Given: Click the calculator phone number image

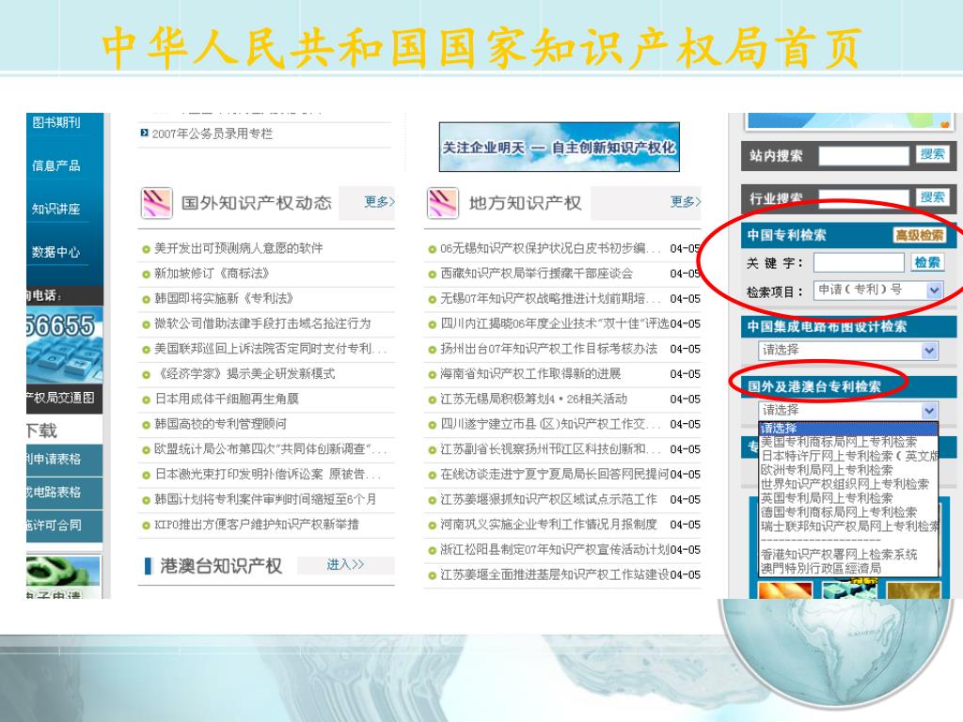Looking at the screenshot, I should tap(61, 345).
